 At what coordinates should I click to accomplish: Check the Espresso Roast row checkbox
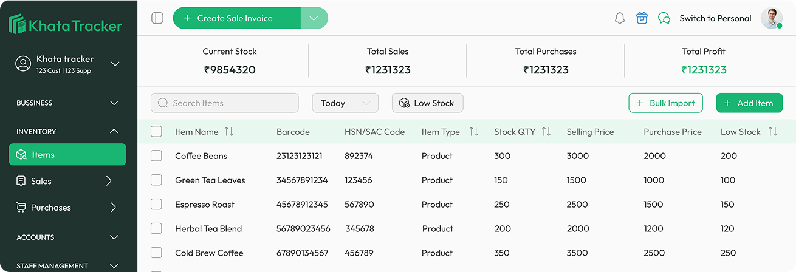[156, 204]
